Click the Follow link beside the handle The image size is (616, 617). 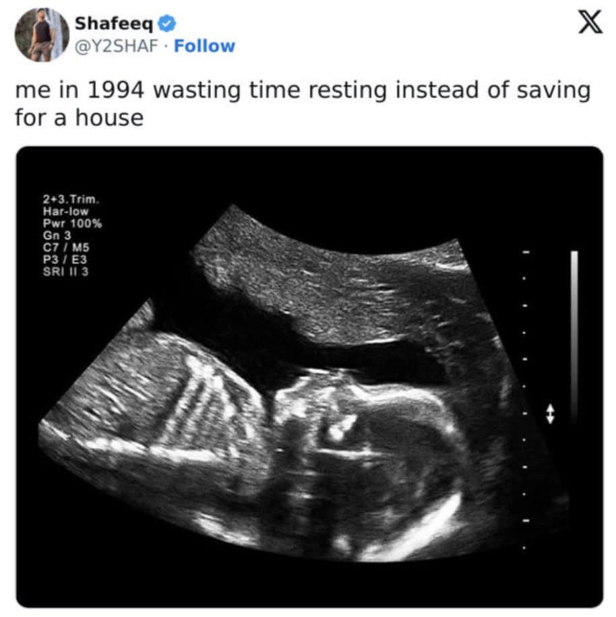[x=204, y=46]
